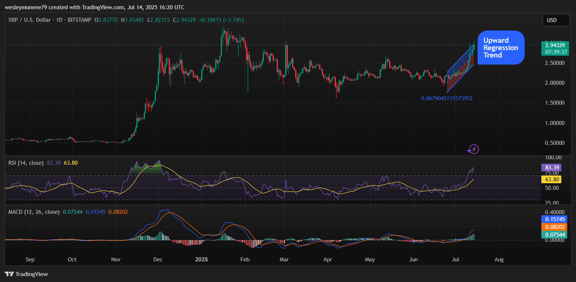Click the 0.40000 MACD scale label

click(554, 212)
